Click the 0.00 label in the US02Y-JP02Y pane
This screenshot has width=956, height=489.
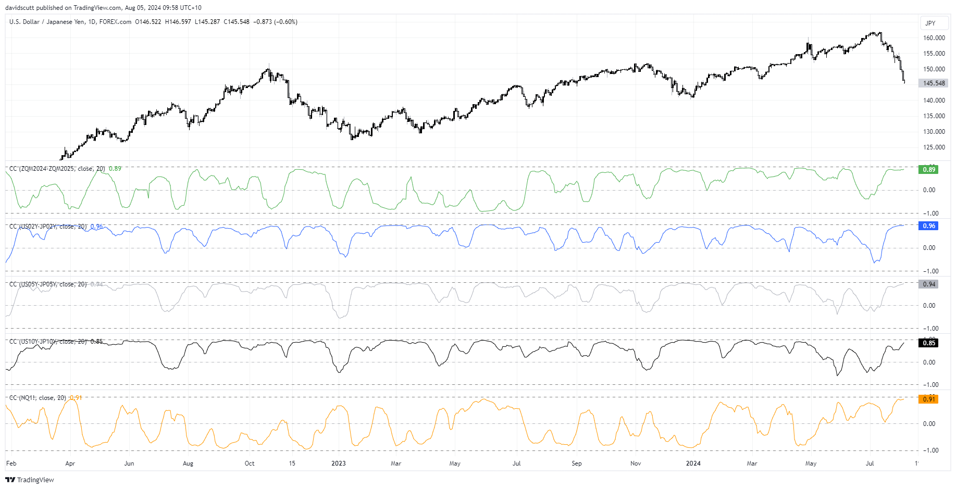[x=929, y=248]
